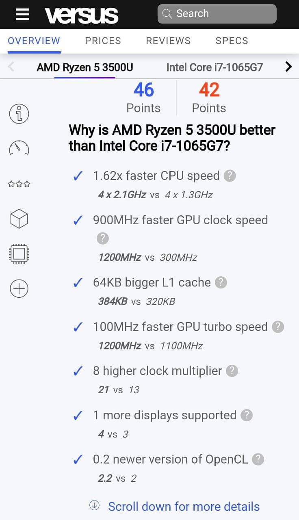
Task: Go to the Specs tab
Action: pos(232,41)
